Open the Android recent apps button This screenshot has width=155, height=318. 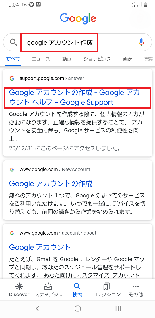118,309
